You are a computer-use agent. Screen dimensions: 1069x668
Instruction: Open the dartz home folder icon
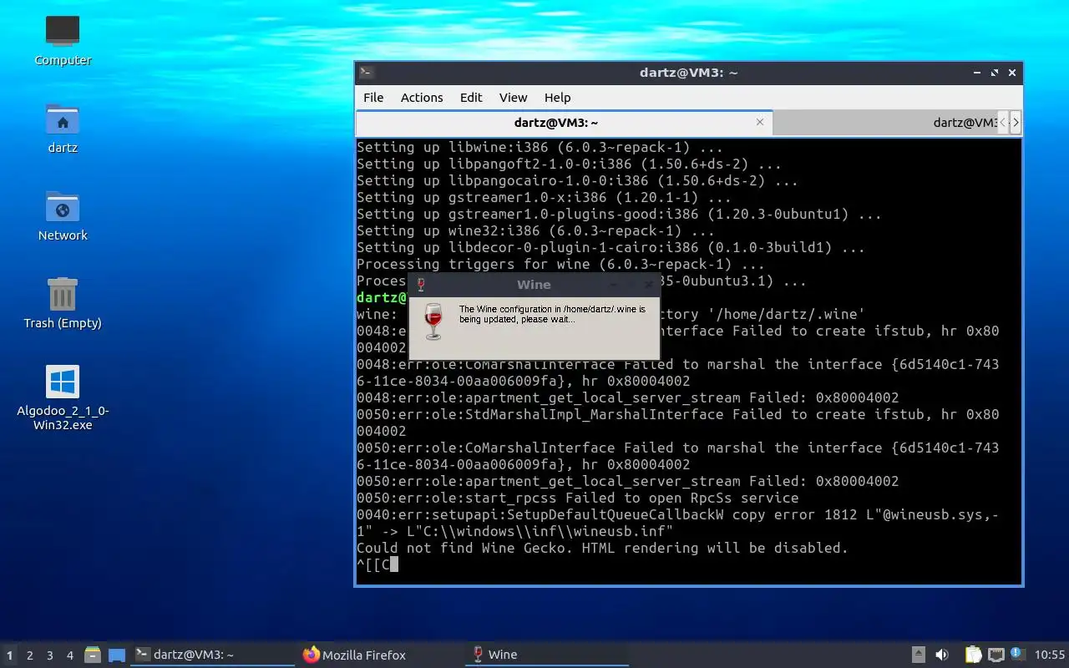click(63, 119)
